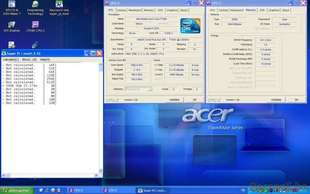Screen dimensions: 310x194
Task: Click Show Desktop in the quick launch
Action: [41, 190]
